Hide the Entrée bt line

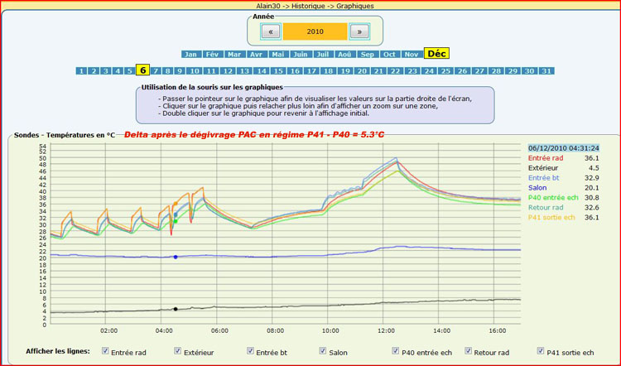[x=251, y=351]
